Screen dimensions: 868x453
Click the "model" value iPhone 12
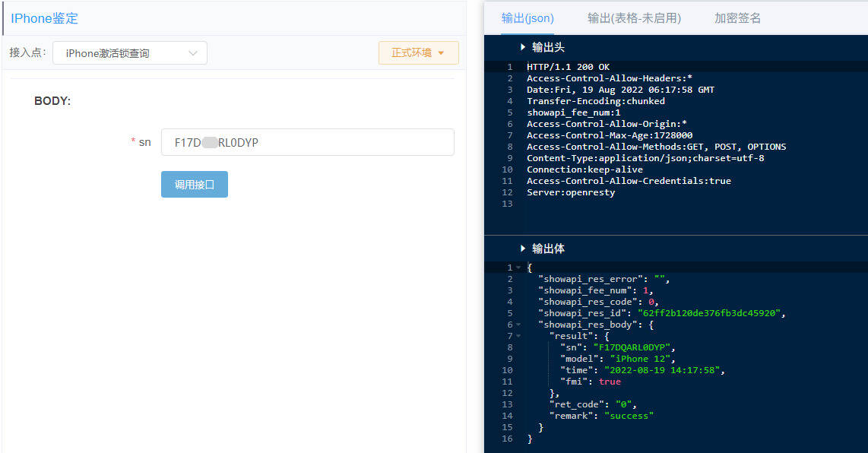[x=640, y=359]
